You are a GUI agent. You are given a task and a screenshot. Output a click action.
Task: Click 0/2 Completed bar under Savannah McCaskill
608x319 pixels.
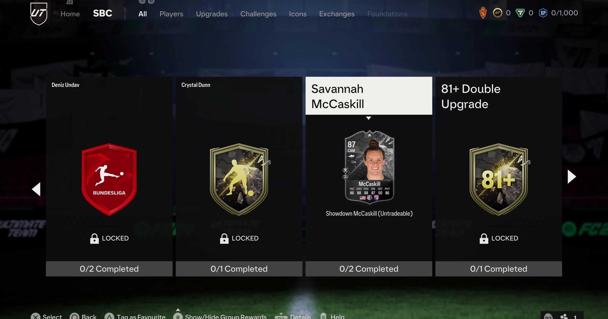point(369,269)
